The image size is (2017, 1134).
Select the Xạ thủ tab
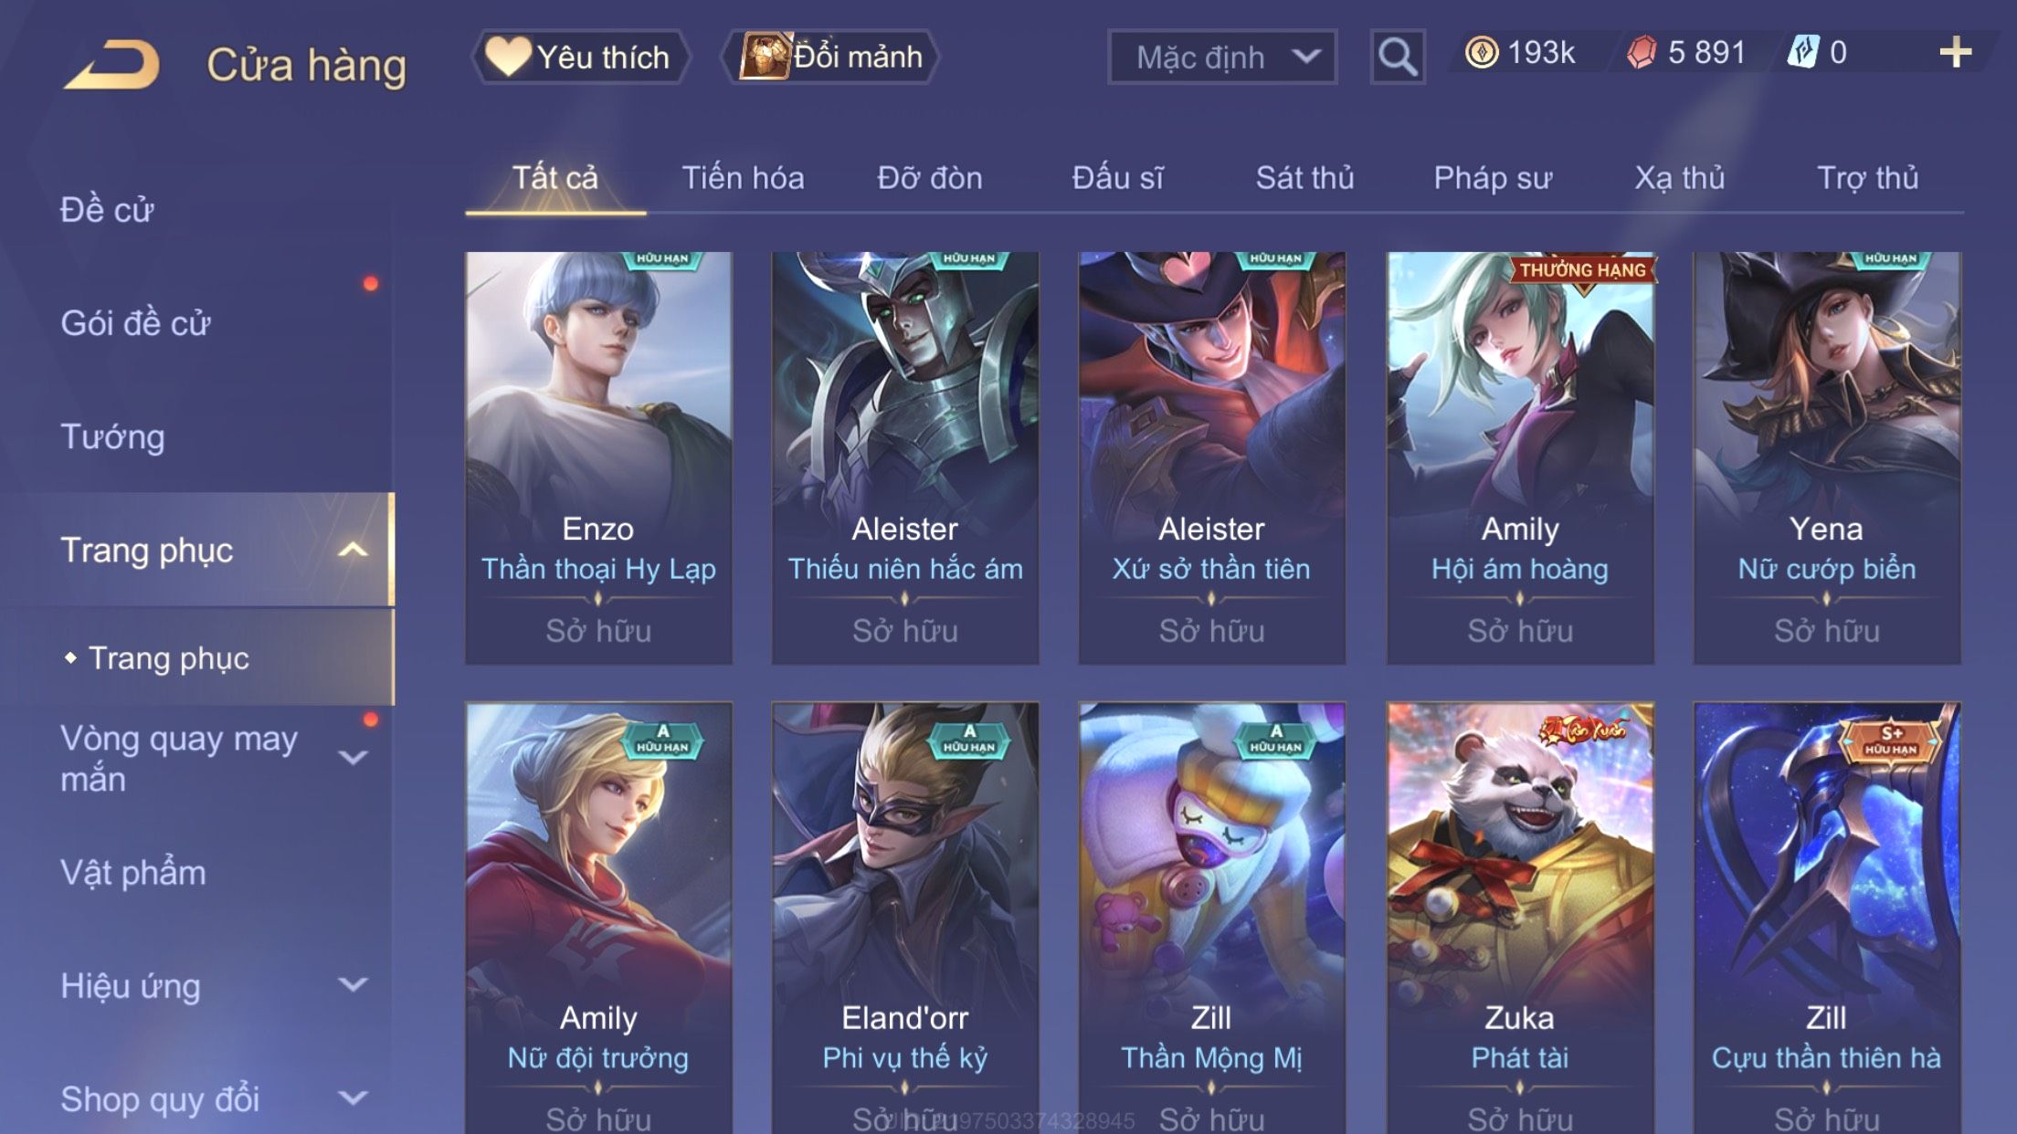1679,177
